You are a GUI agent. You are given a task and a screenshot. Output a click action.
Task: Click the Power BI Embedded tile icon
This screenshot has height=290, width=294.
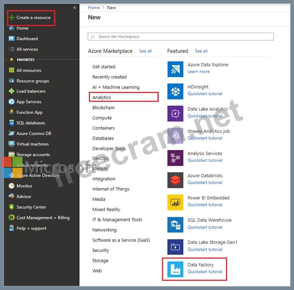pyautogui.click(x=175, y=202)
